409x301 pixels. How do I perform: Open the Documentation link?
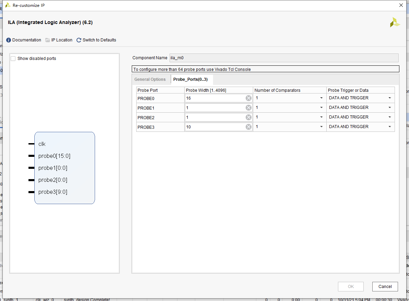tap(27, 40)
